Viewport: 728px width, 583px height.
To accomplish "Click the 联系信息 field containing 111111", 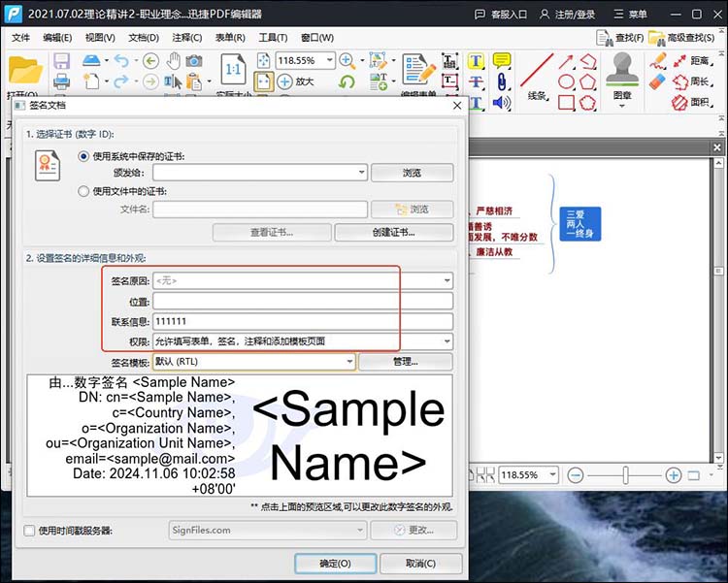I will pyautogui.click(x=303, y=321).
